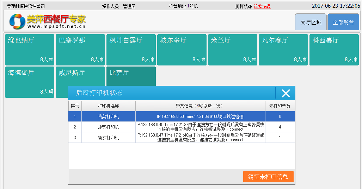Select the 酒水打印机 row
362x189 pixels.
pyautogui.click(x=109, y=138)
